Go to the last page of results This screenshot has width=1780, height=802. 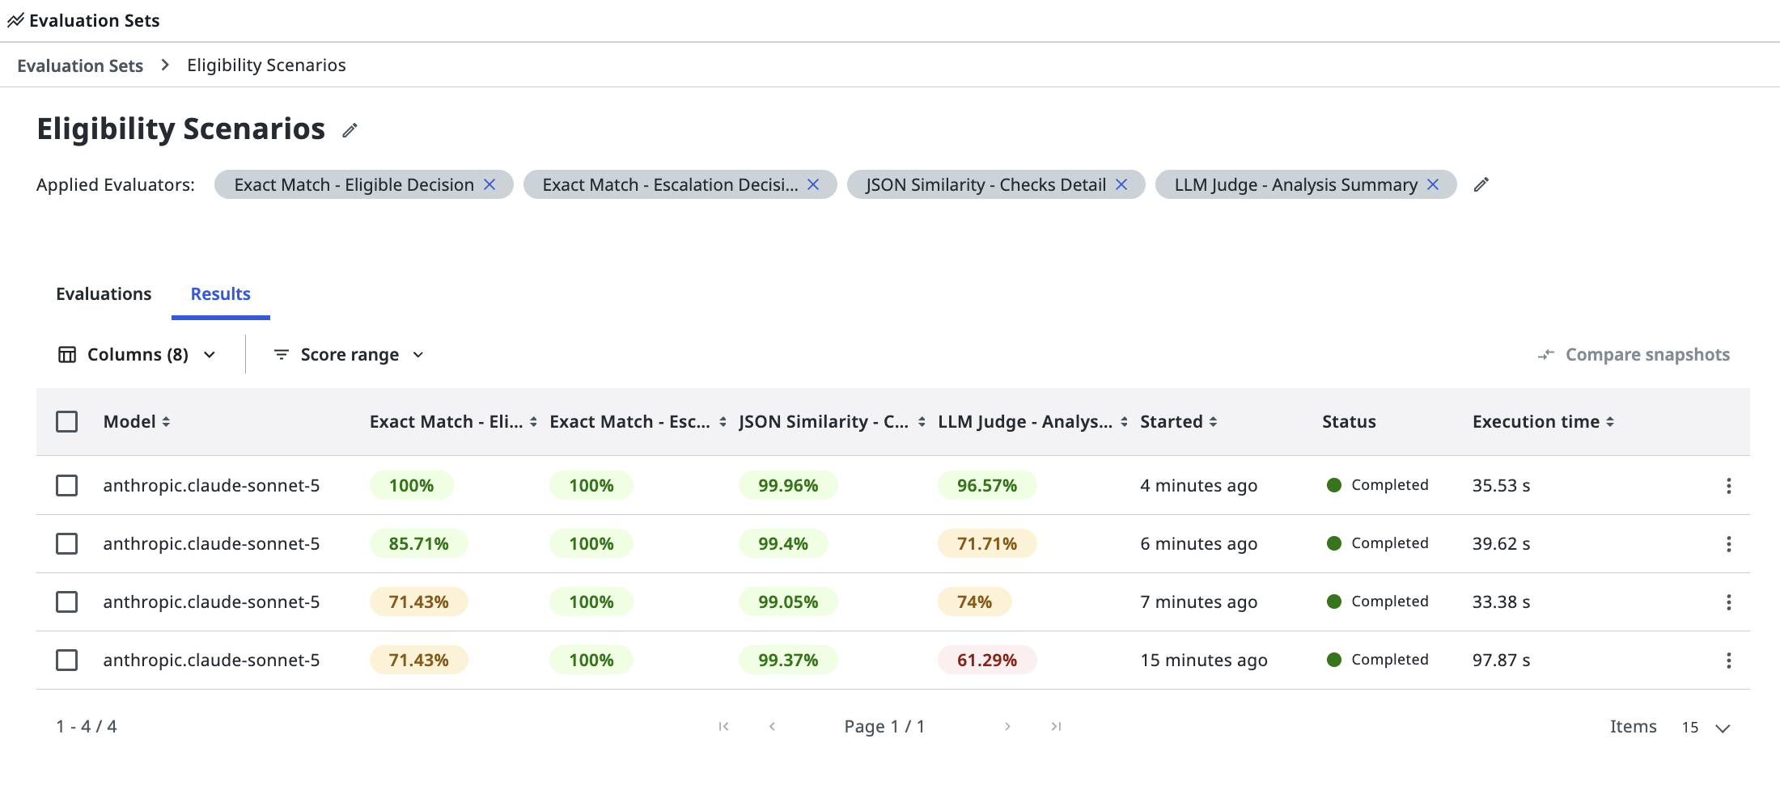1056,726
